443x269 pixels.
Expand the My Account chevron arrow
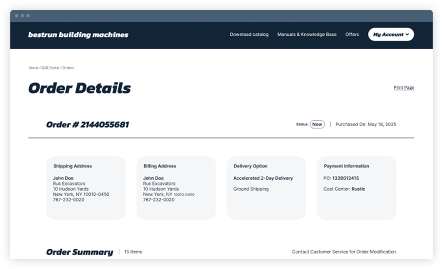tap(408, 34)
